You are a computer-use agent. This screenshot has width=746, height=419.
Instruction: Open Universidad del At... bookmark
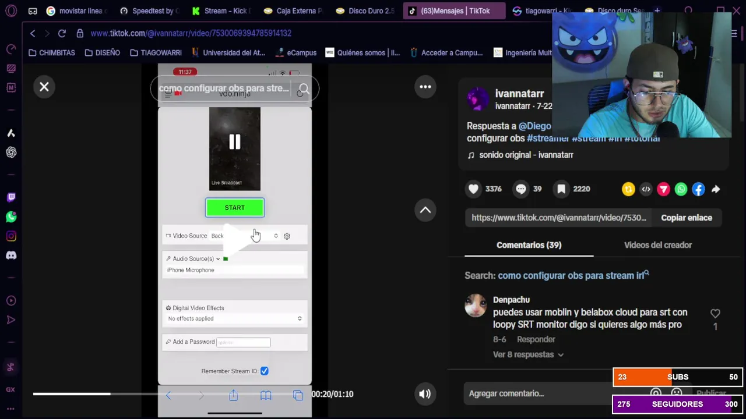[x=228, y=52]
